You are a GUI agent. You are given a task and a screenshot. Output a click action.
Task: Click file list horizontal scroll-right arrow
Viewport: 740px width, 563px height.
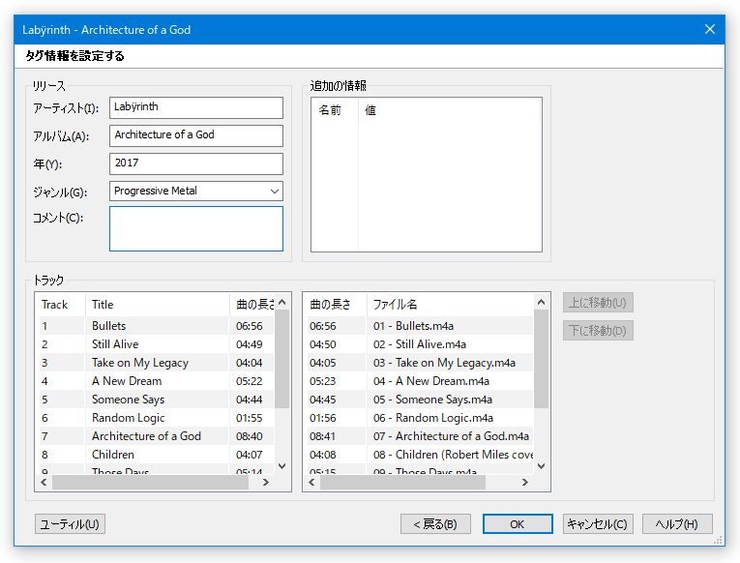tap(525, 482)
